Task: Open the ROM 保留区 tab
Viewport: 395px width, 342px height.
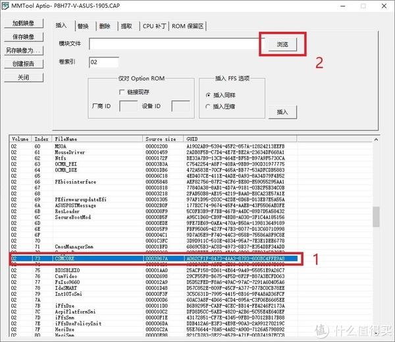Action: tap(188, 26)
